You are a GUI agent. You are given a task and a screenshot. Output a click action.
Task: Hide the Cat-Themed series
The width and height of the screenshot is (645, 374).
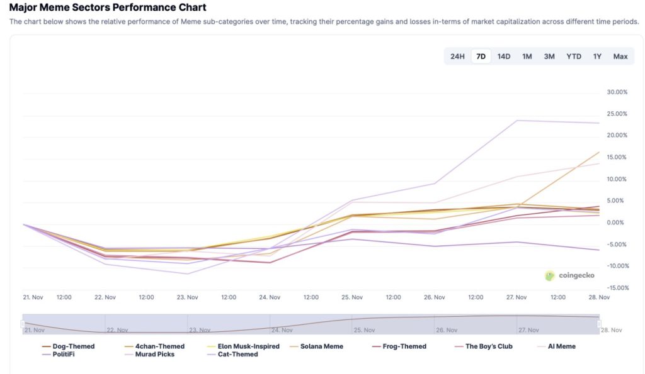pyautogui.click(x=237, y=355)
